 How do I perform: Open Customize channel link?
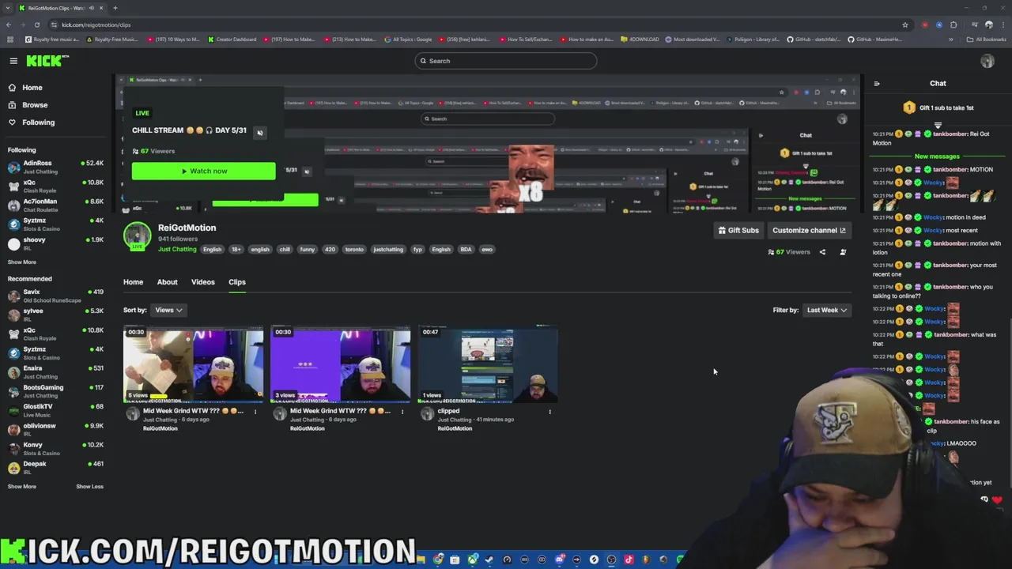(809, 230)
